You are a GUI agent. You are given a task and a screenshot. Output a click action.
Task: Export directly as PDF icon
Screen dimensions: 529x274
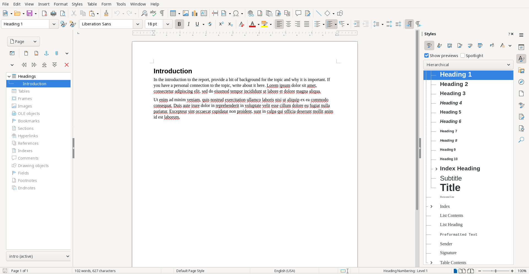click(44, 13)
